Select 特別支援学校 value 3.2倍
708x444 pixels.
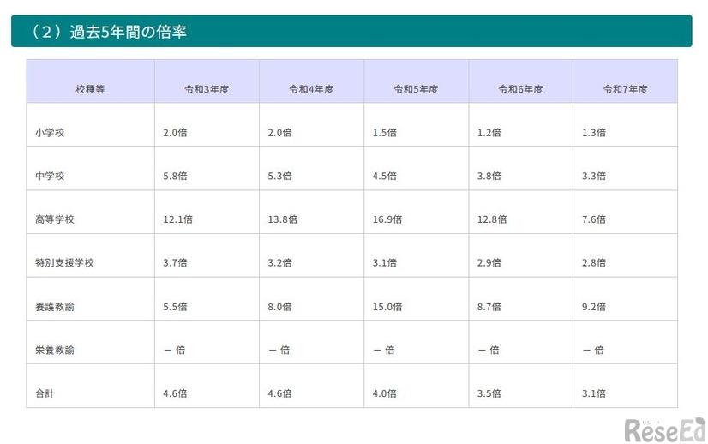point(280,262)
